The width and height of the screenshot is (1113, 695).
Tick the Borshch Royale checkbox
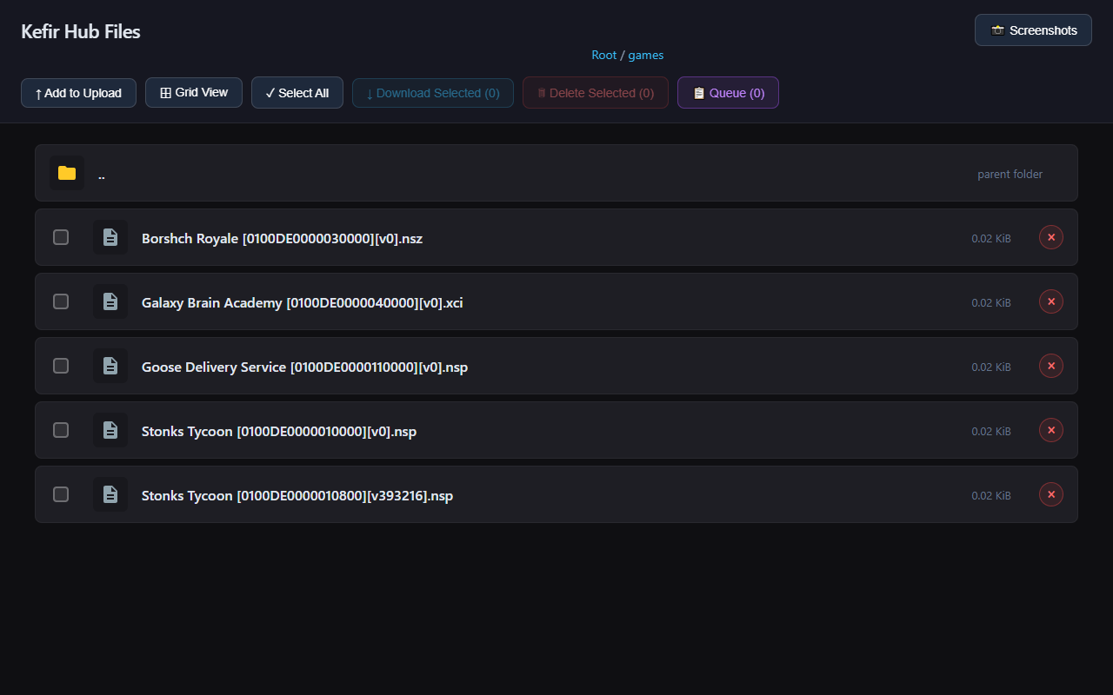pos(61,237)
